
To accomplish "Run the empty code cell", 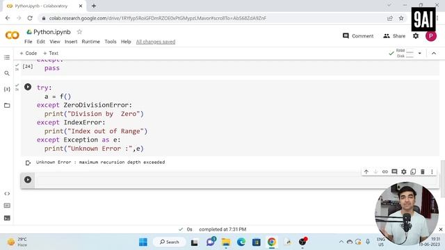I will [28, 179].
